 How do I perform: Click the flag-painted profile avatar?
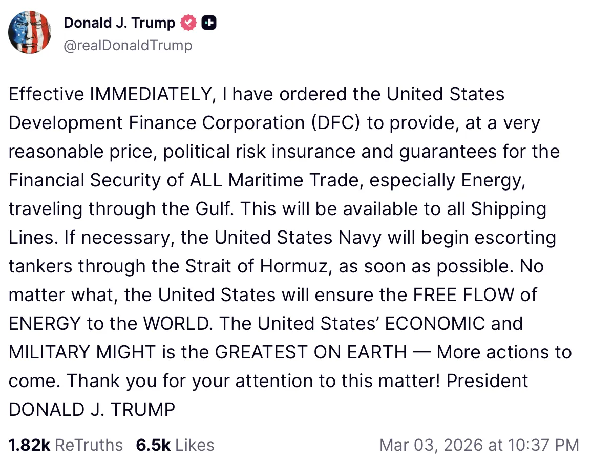click(30, 32)
